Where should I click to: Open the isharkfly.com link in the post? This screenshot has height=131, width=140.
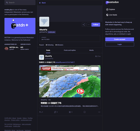coord(65,62)
